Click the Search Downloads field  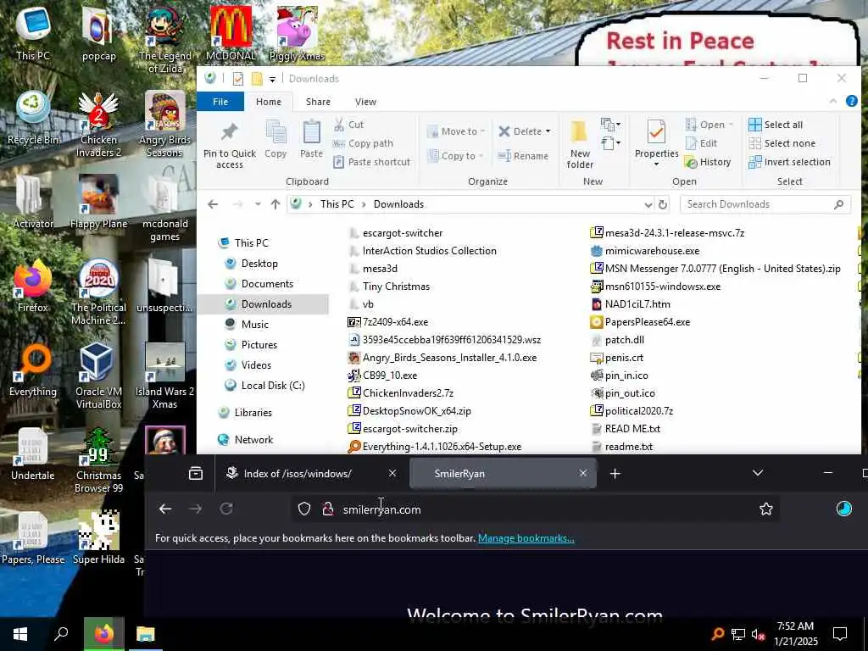coord(765,204)
